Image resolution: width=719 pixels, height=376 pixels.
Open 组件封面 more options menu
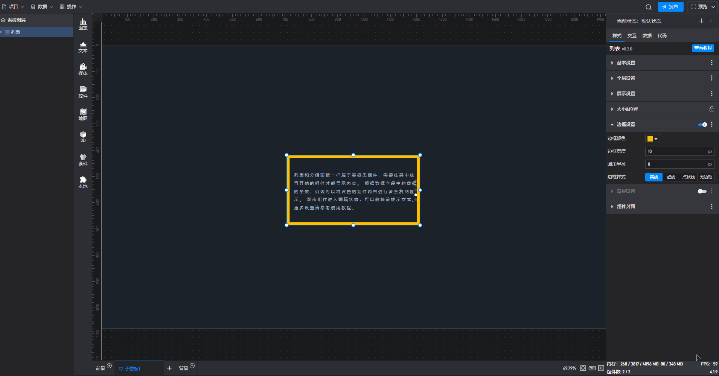pyautogui.click(x=711, y=207)
